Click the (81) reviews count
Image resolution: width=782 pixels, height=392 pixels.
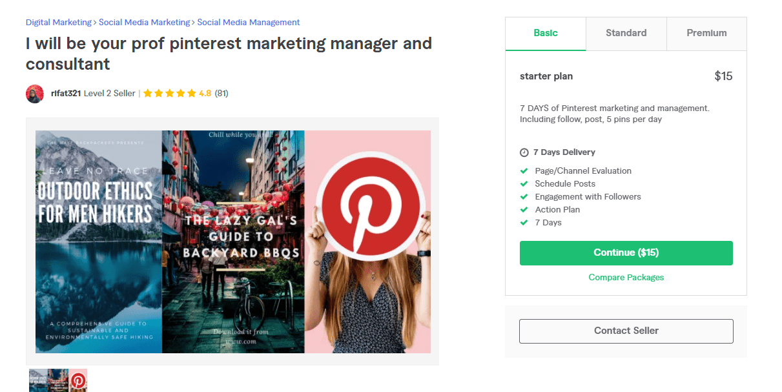pyautogui.click(x=221, y=93)
